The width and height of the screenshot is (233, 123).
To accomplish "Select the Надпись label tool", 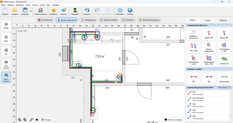I will [63, 11].
